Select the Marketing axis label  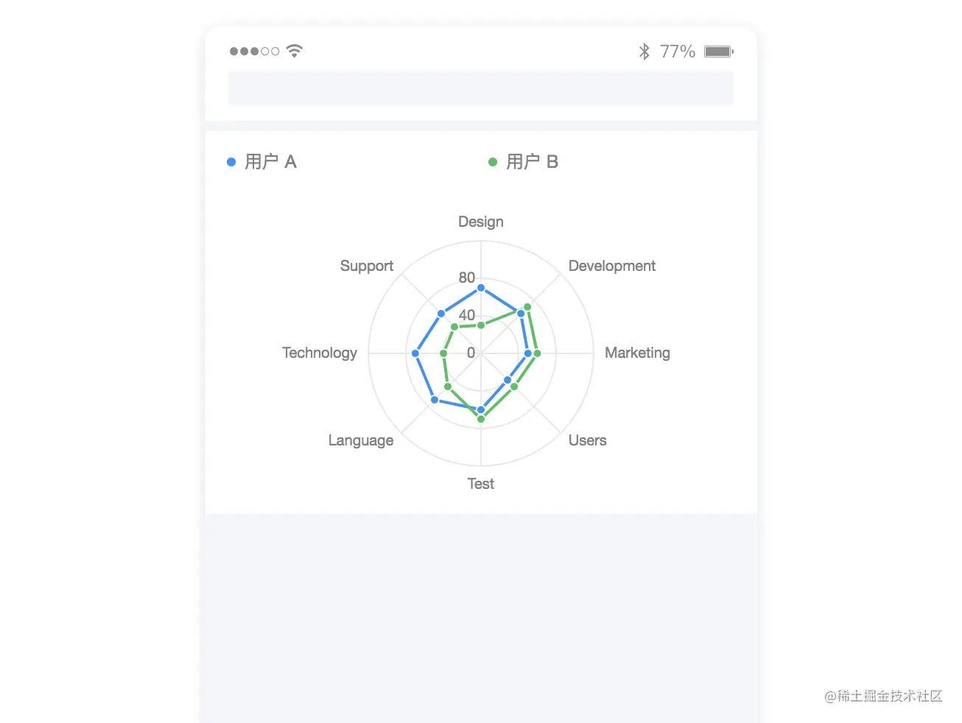(637, 353)
